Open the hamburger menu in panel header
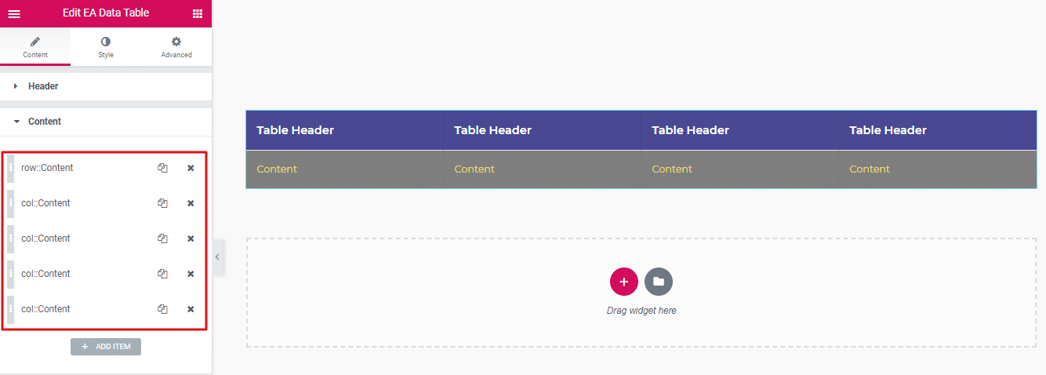 coord(14,13)
